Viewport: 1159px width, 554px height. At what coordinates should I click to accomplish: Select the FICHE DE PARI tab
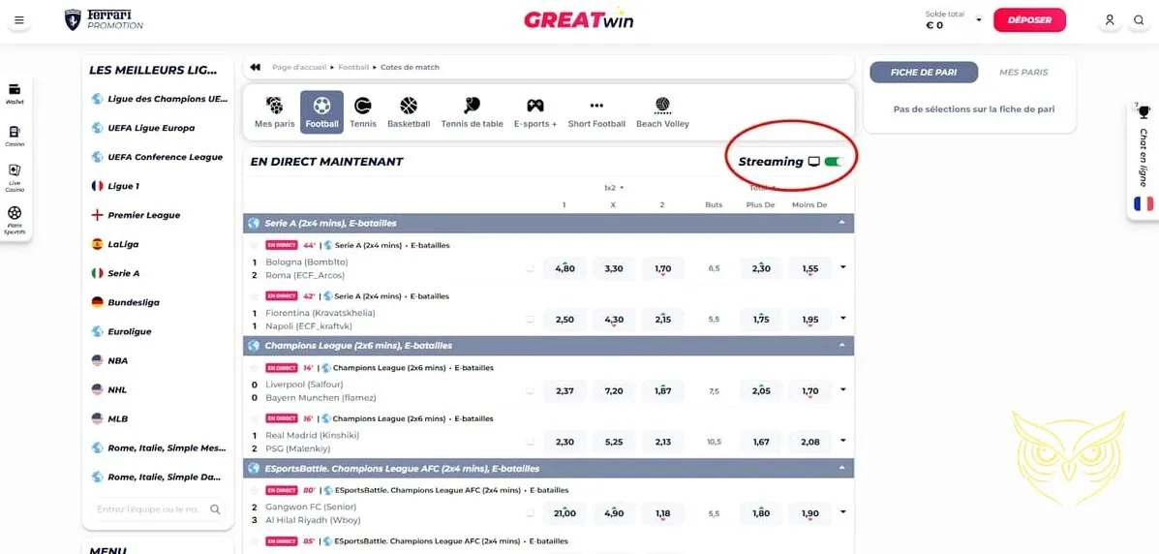917,73
